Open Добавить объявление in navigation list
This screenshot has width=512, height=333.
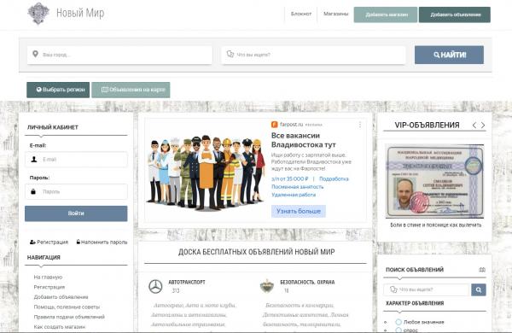tap(61, 297)
